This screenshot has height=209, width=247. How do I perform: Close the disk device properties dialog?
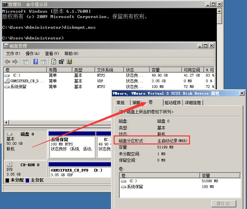pyautogui.click(x=242, y=93)
